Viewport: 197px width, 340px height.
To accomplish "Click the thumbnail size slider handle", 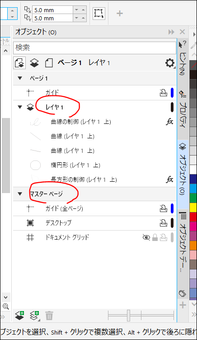I will click(x=128, y=316).
